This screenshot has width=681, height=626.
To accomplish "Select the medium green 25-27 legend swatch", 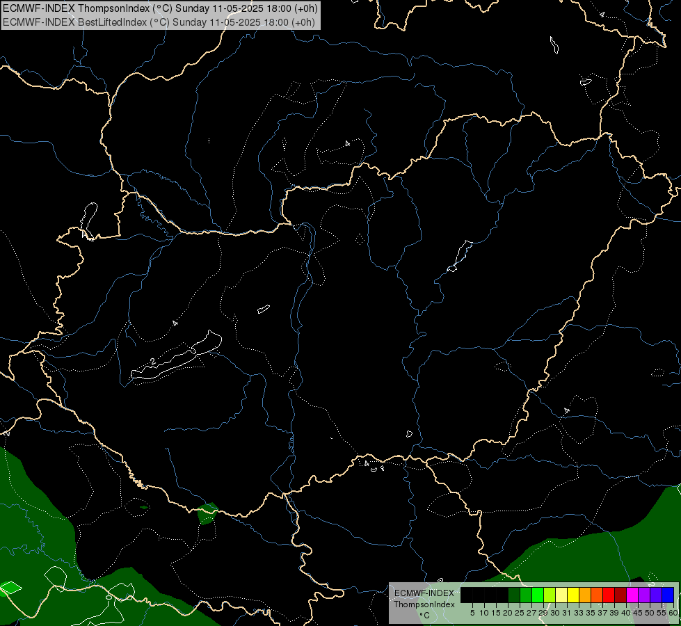I will (526, 595).
